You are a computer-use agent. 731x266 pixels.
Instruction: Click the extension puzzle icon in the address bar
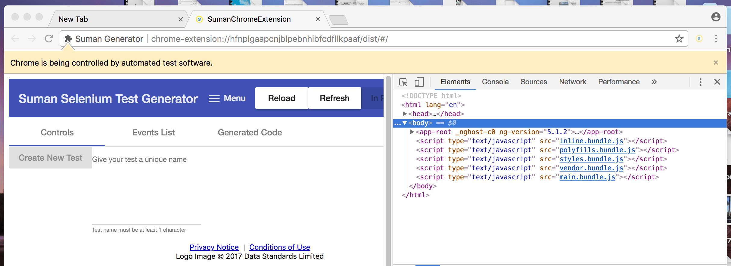(x=68, y=39)
